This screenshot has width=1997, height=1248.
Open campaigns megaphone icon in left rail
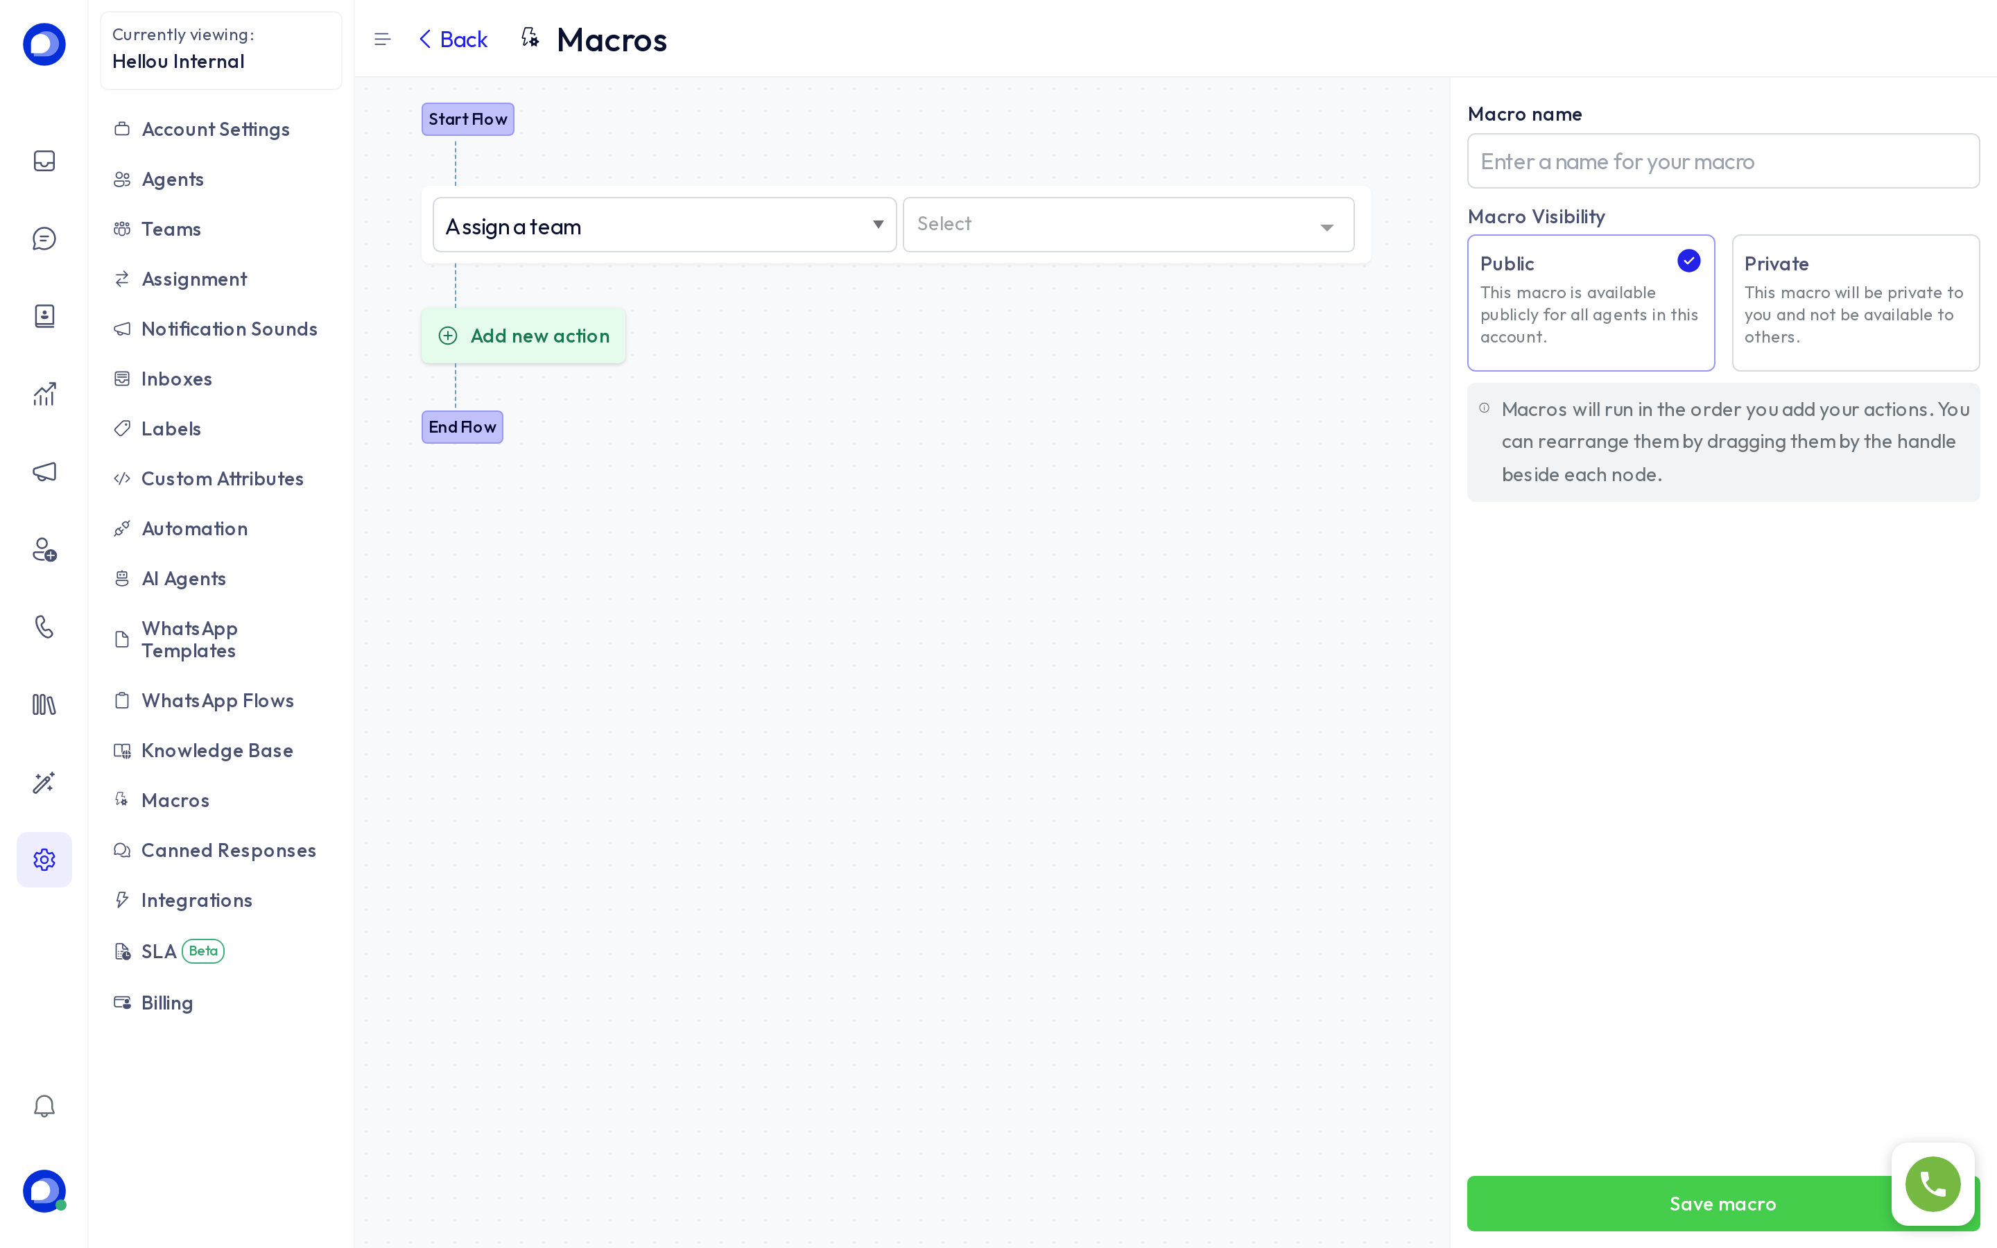[x=44, y=471]
